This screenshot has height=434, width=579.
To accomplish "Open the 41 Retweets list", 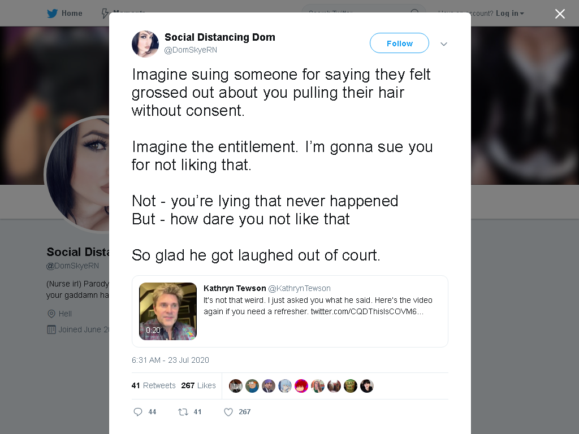I will [x=154, y=385].
